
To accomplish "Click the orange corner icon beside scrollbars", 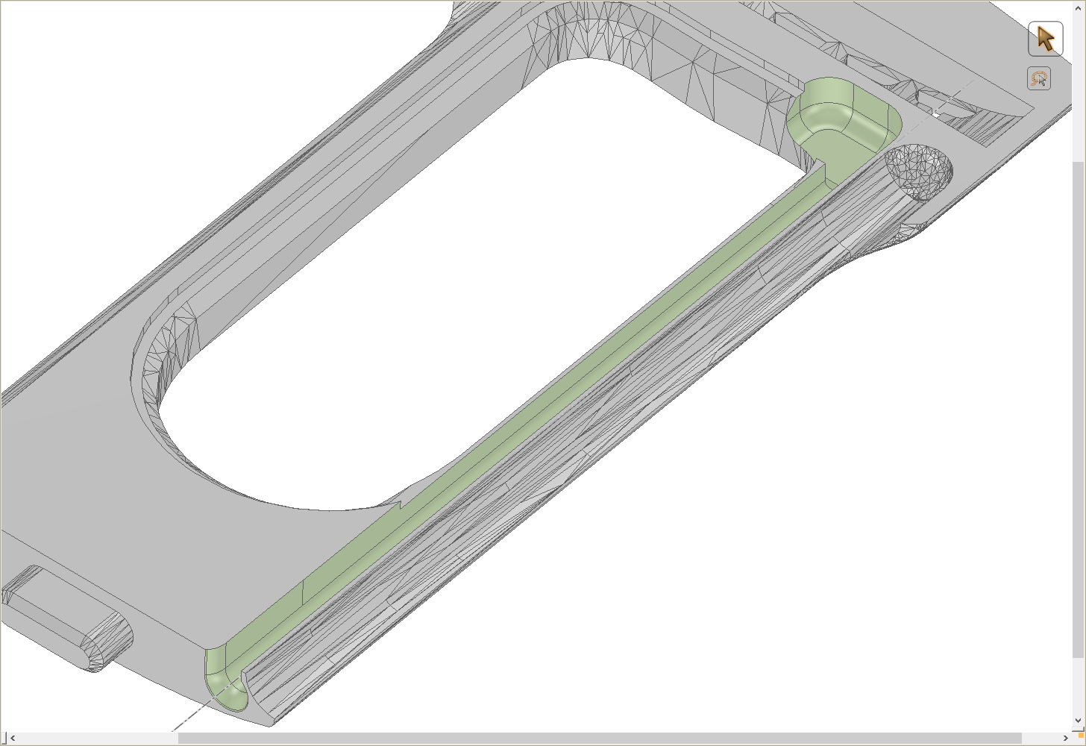I will (x=1079, y=738).
